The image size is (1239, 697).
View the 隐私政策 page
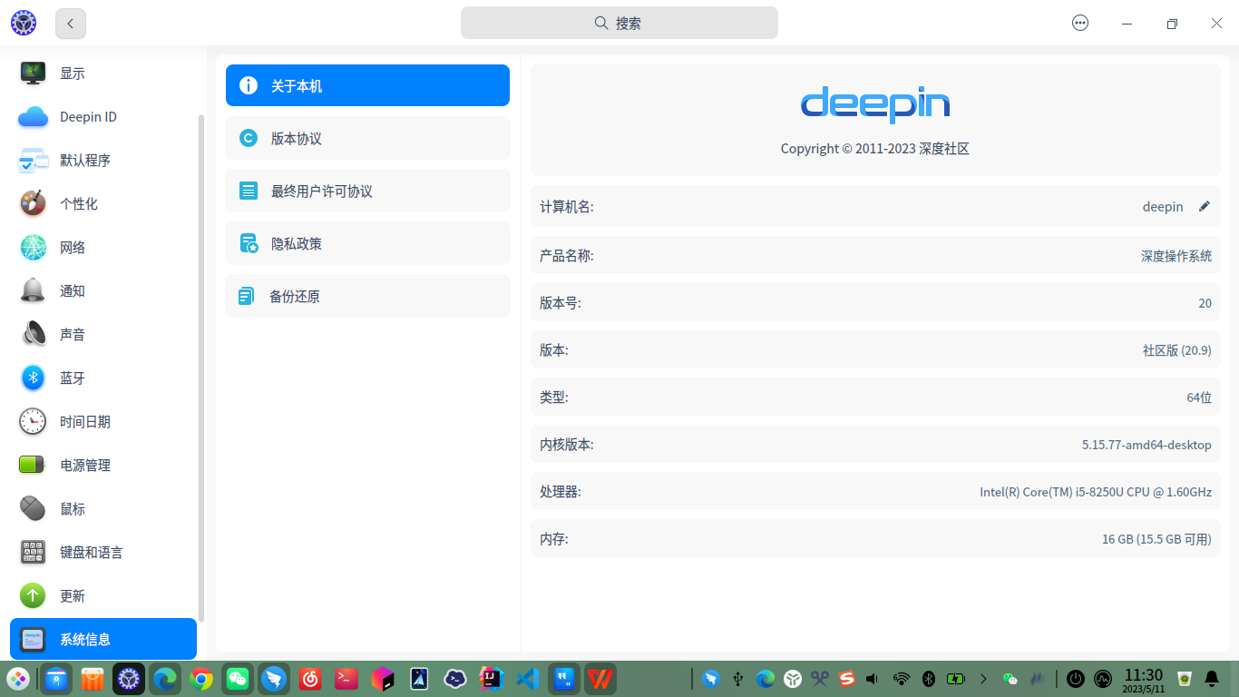[x=367, y=243]
